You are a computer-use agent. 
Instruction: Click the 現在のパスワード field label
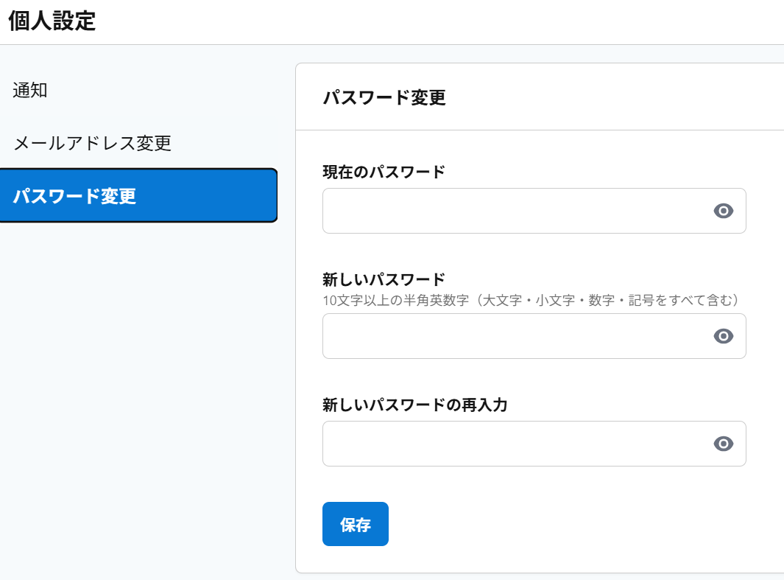tap(384, 172)
